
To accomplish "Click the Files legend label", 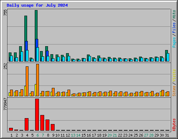I will pos(174,28).
